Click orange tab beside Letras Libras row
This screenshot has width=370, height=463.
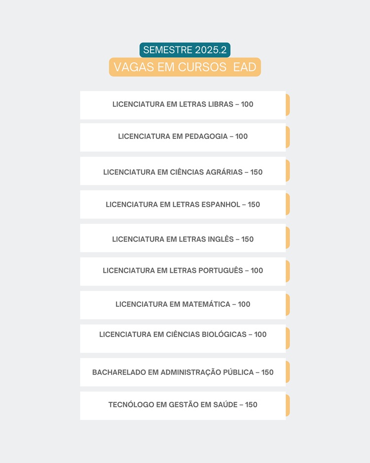(x=288, y=105)
